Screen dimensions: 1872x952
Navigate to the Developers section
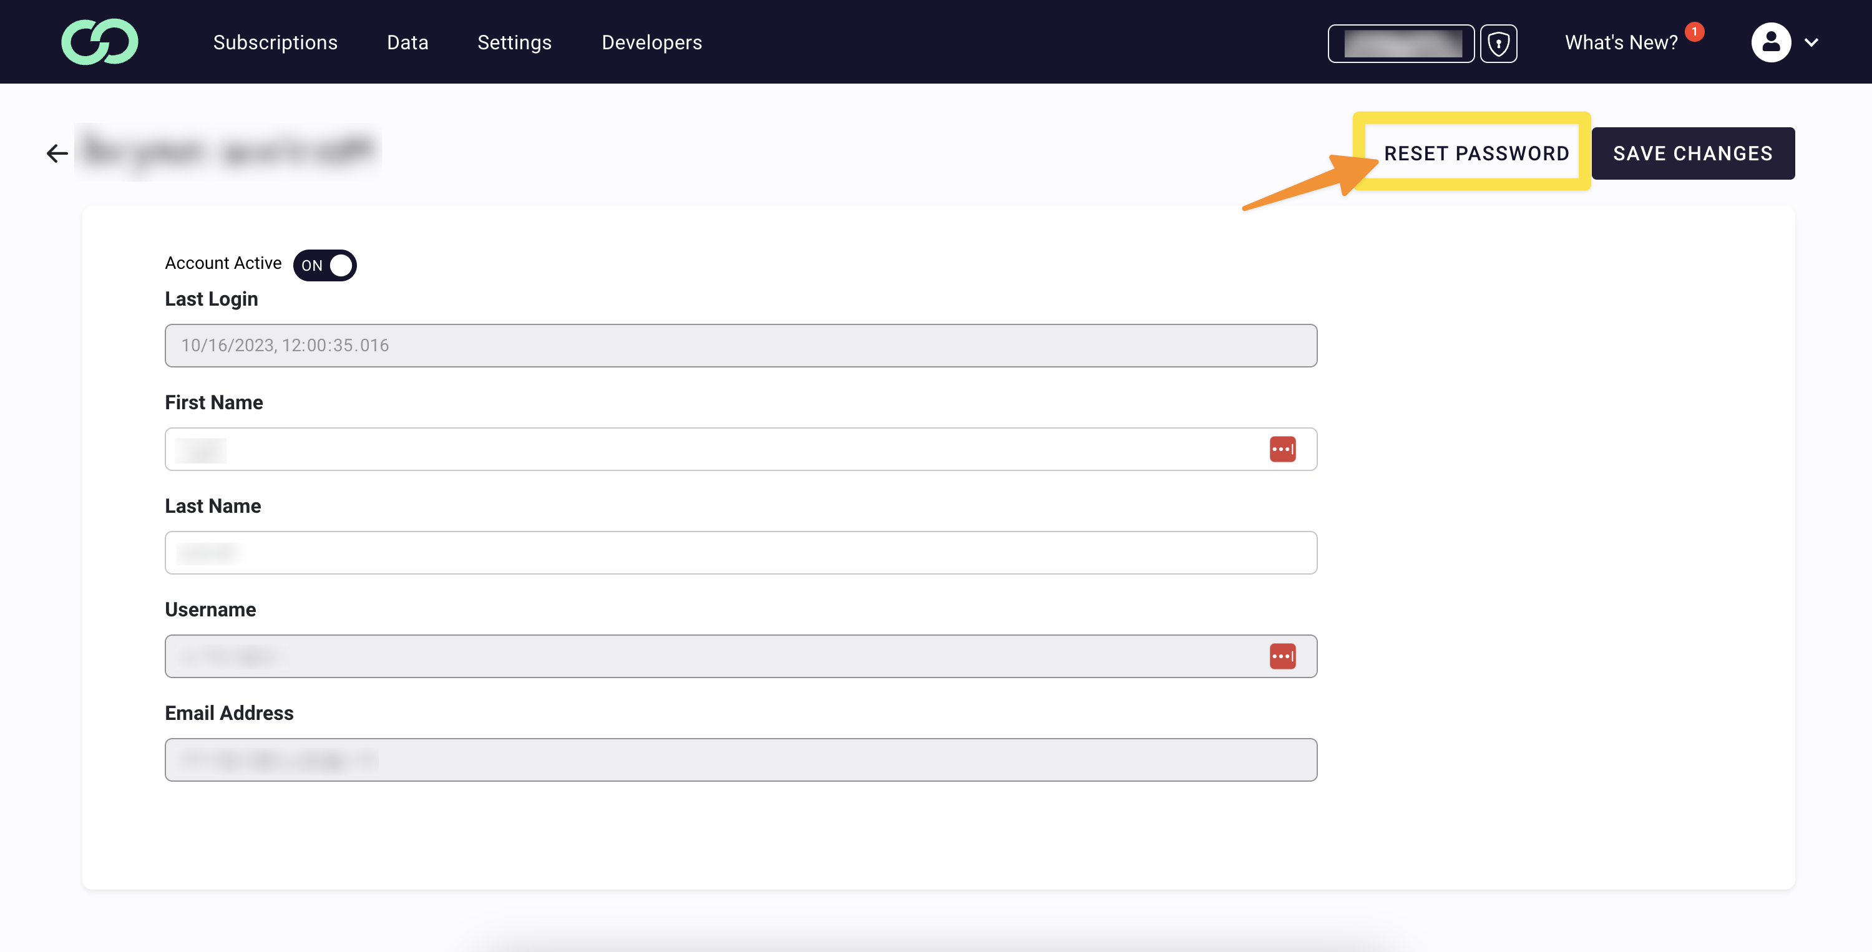tap(651, 42)
